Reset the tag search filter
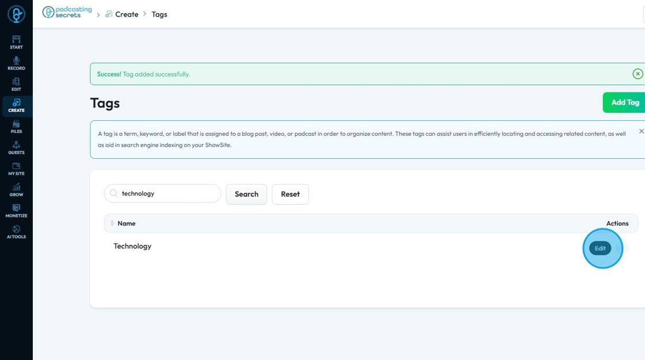Viewport: 645px width, 360px height. [290, 194]
